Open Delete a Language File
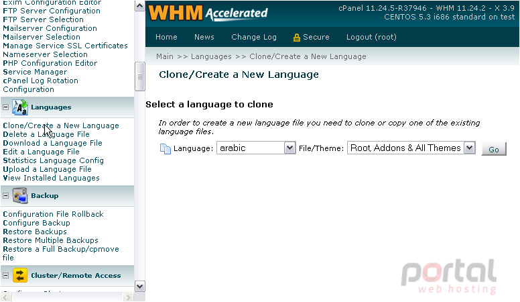520x302 pixels. [x=46, y=134]
